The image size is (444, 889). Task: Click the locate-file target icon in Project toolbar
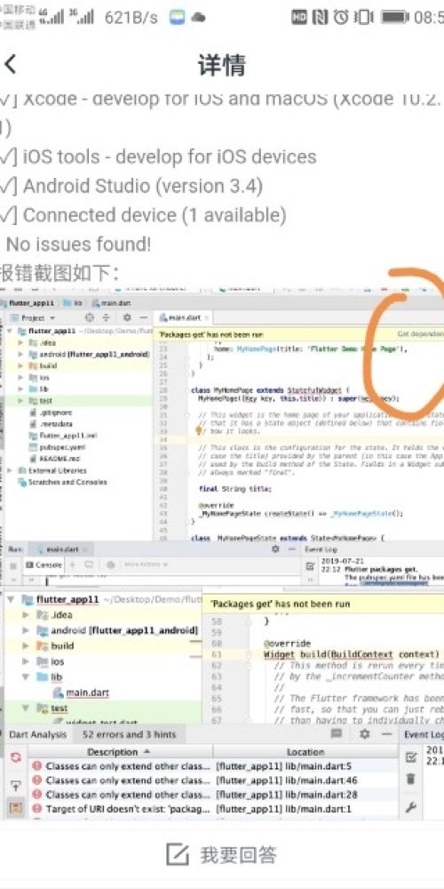coord(90,318)
